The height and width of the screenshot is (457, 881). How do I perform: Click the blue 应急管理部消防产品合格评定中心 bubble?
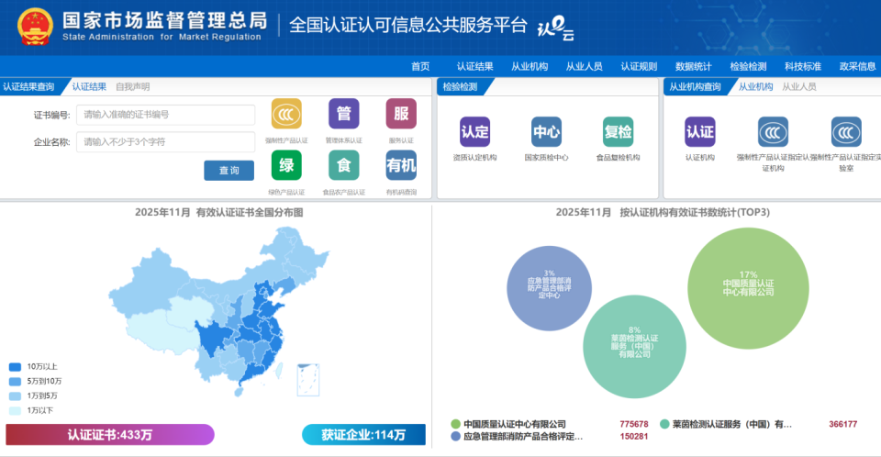pyautogui.click(x=549, y=288)
